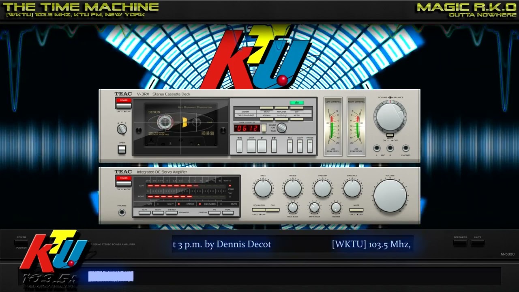519x292 pixels.
Task: Click the scrolling '[WKTU] 103.5 Mhz,' ticker text
Action: (371, 244)
